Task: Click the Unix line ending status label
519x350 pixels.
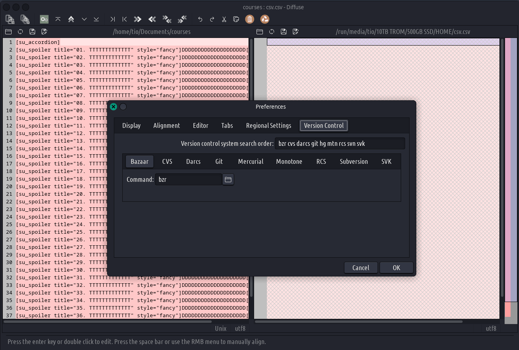Action: coord(221,328)
